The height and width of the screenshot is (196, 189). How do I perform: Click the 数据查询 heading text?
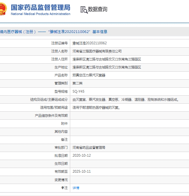tap(97, 9)
